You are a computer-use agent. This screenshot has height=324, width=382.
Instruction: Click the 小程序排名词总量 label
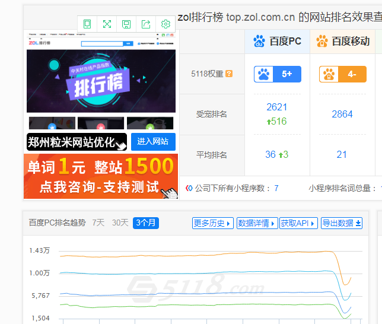pos(342,188)
